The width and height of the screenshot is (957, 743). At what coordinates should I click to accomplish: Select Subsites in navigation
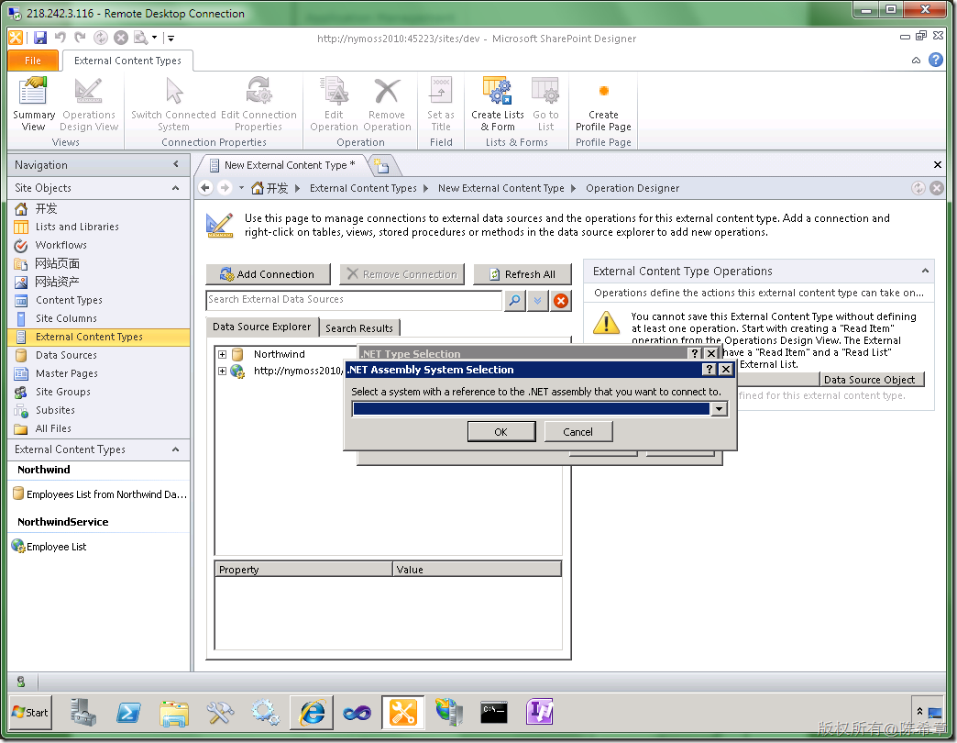click(55, 410)
